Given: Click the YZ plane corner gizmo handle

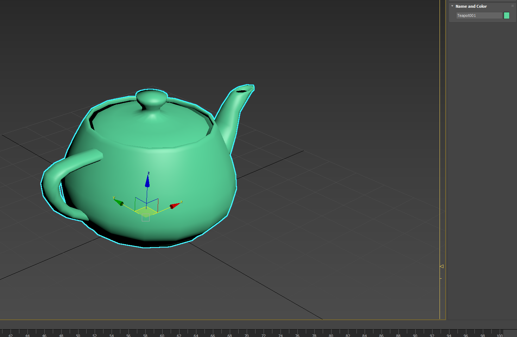Looking at the screenshot, I should coord(141,204).
